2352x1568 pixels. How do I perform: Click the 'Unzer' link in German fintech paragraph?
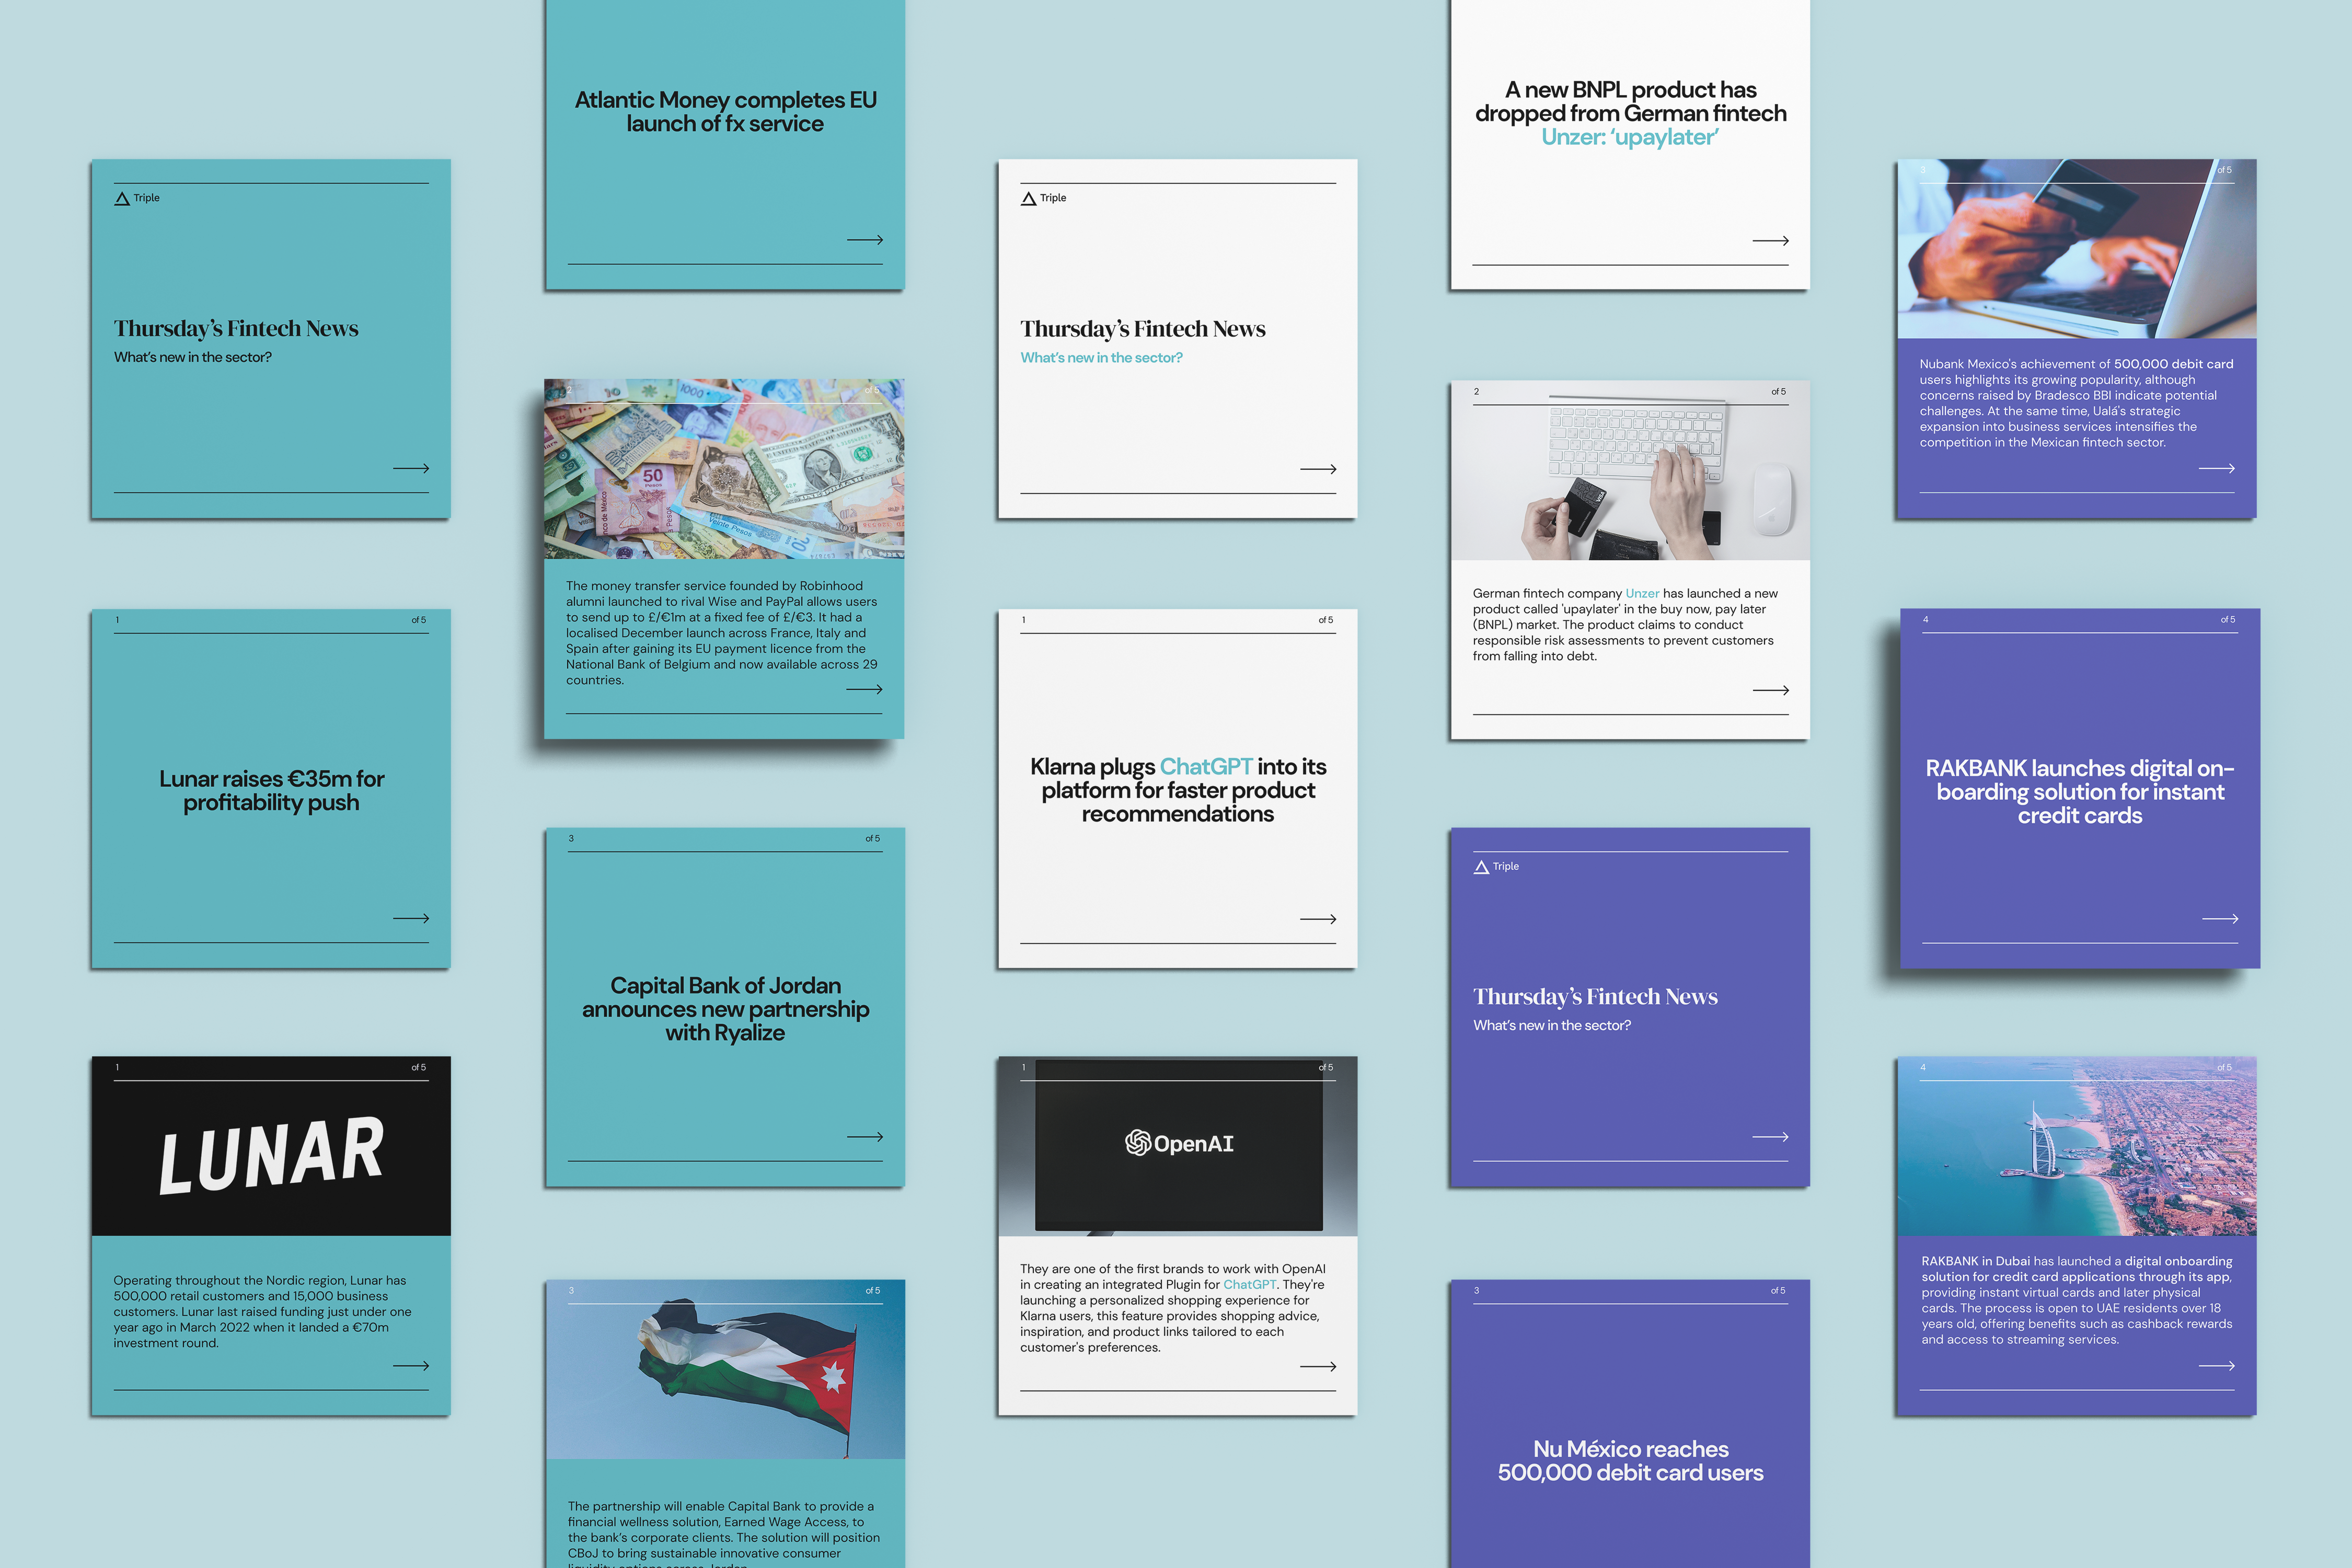1642,593
